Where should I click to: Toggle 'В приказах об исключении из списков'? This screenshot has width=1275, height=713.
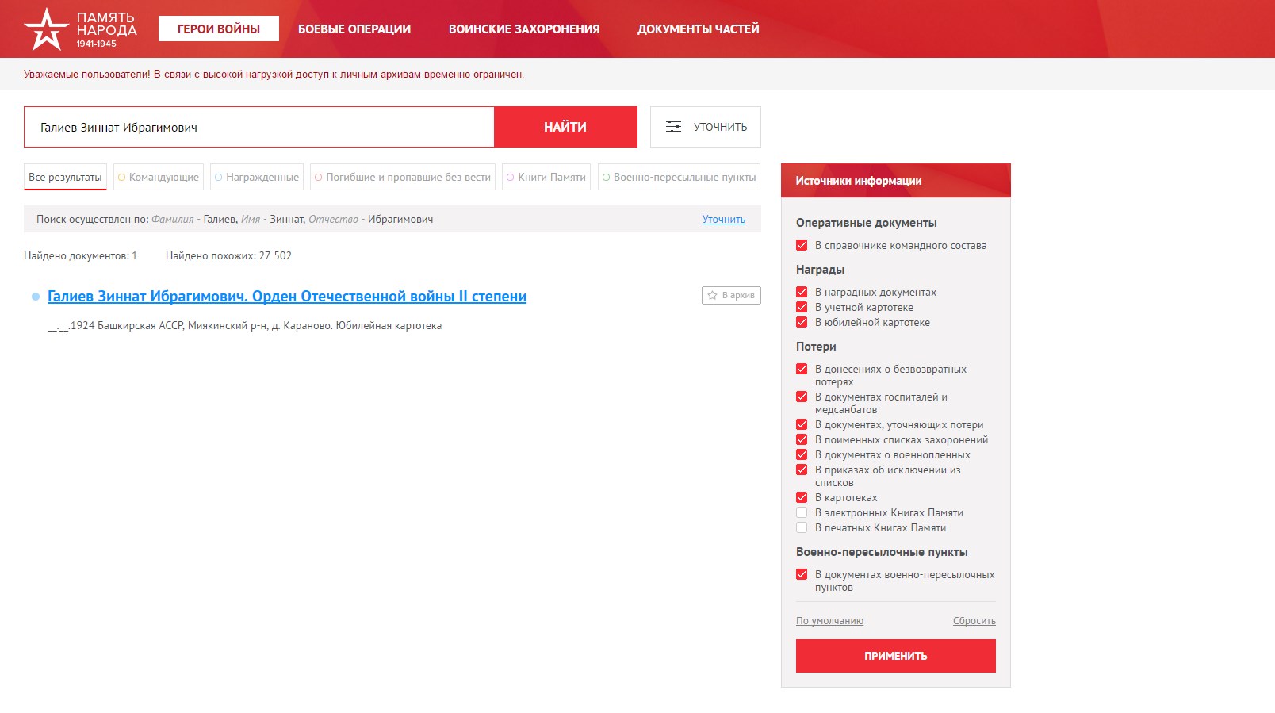point(802,470)
